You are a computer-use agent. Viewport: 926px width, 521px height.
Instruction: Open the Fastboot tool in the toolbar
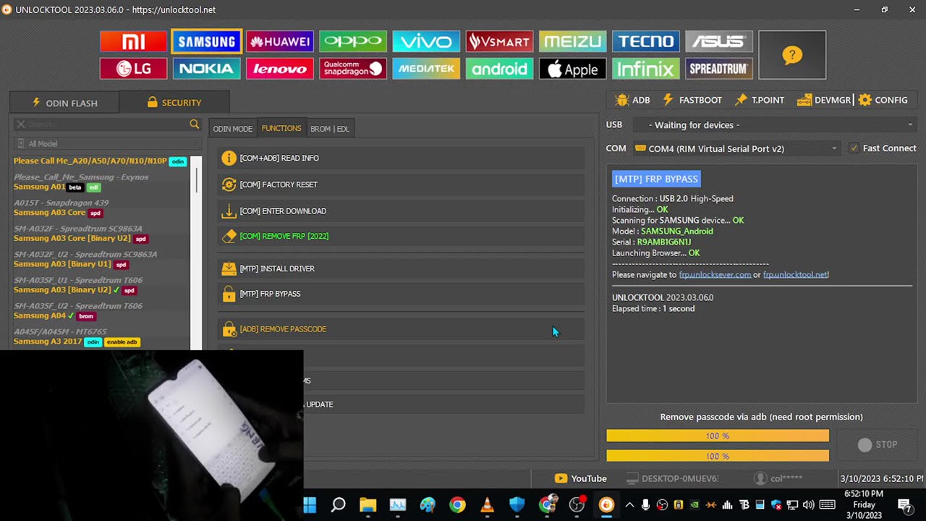(x=692, y=100)
